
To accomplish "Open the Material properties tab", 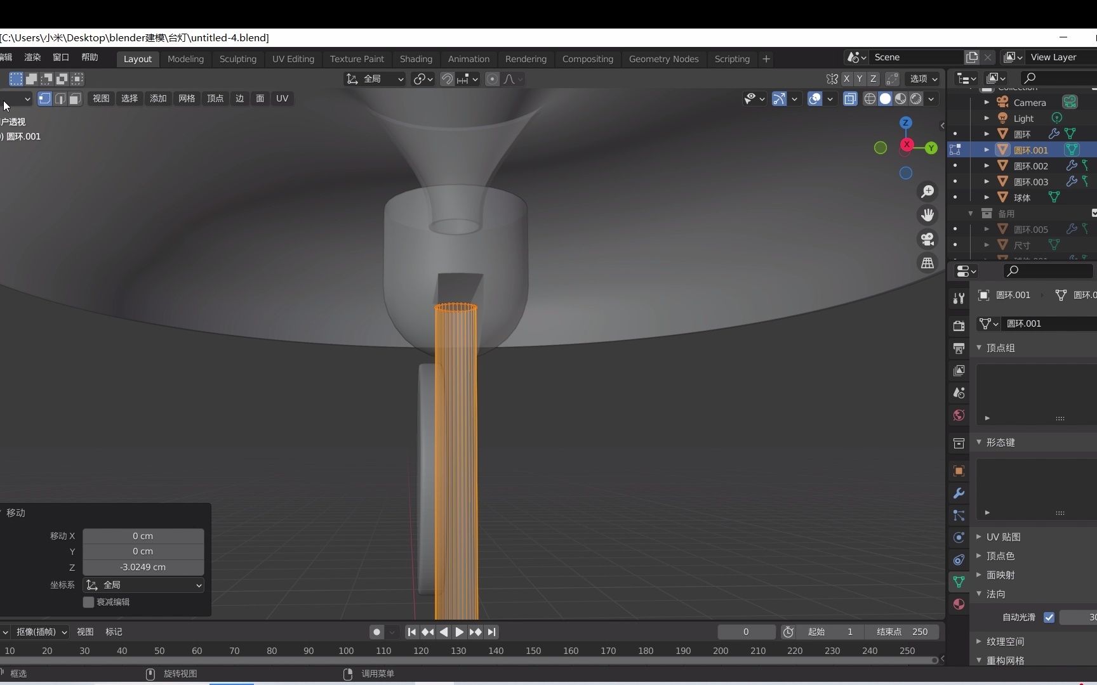I will [x=958, y=604].
